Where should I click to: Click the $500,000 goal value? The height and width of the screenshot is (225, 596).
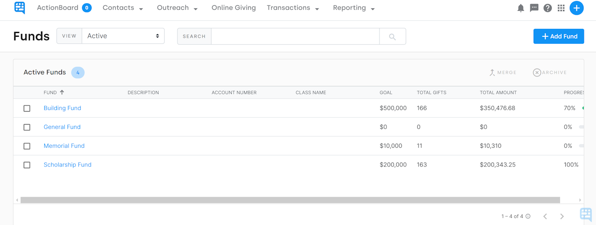pos(393,108)
